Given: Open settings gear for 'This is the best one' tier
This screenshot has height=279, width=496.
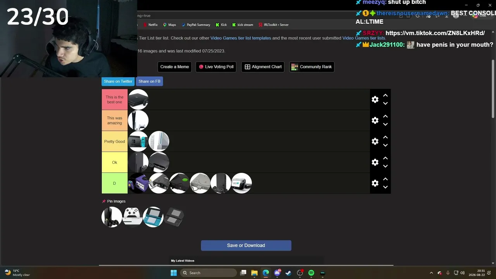Looking at the screenshot, I should pyautogui.click(x=375, y=100).
